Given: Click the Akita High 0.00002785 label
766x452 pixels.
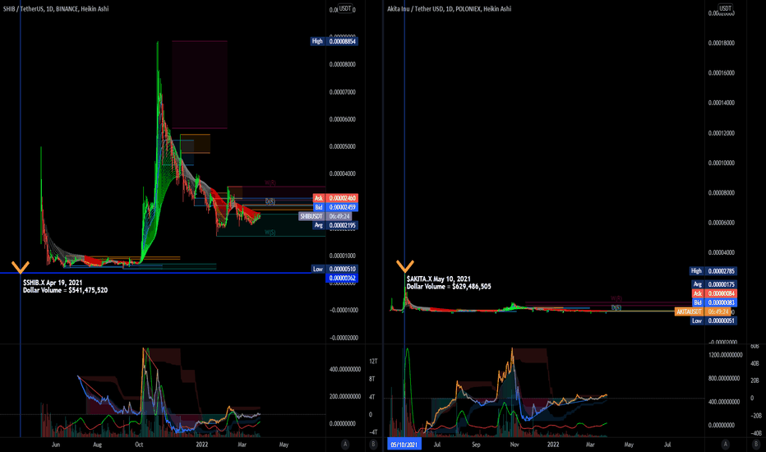Looking at the screenshot, I should pyautogui.click(x=713, y=270).
